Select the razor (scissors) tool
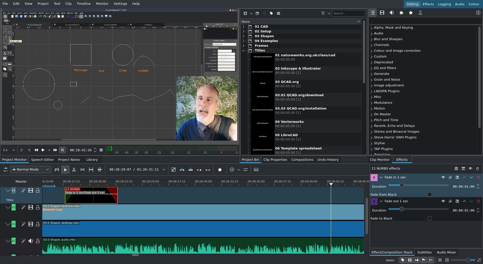This screenshot has width=483, height=264. tap(74, 170)
